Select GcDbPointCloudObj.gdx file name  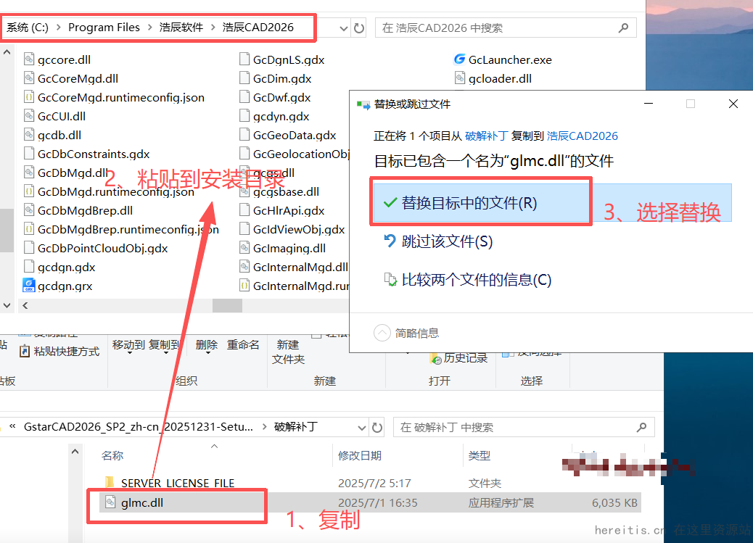(103, 248)
